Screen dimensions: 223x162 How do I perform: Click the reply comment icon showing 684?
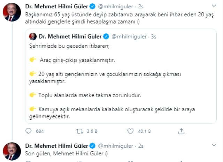click(29, 131)
